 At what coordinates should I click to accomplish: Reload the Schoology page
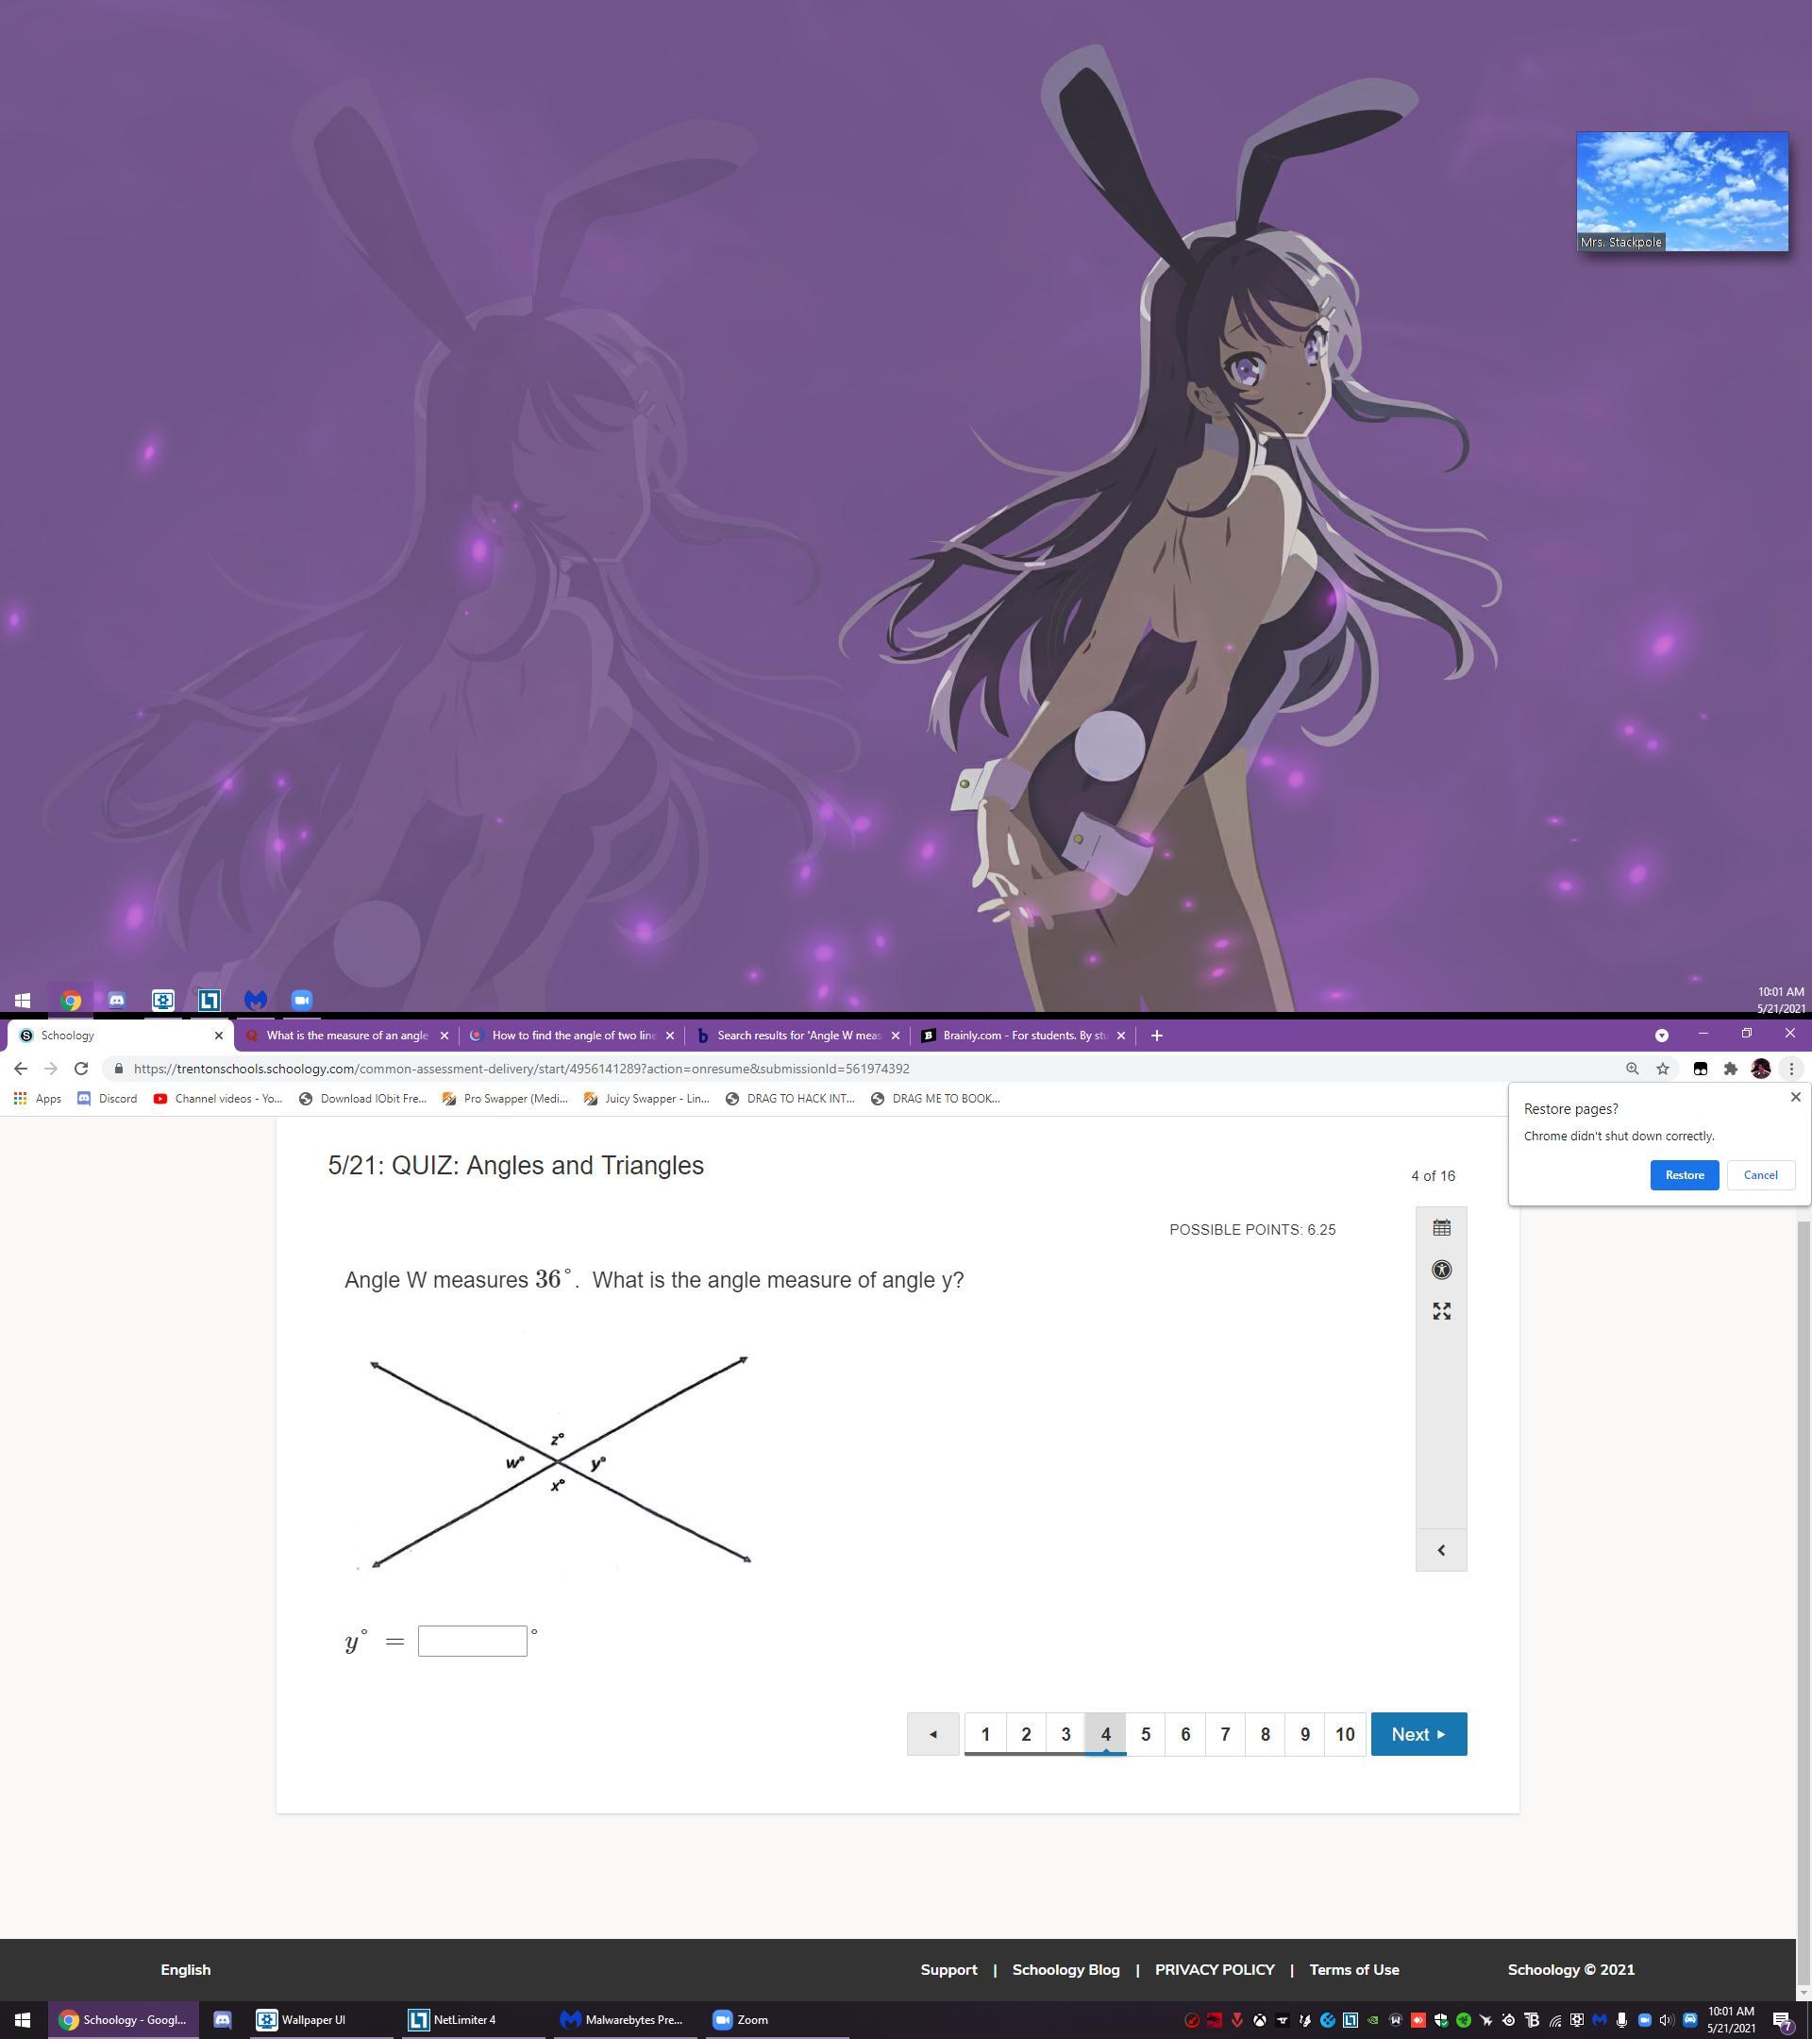coord(82,1069)
